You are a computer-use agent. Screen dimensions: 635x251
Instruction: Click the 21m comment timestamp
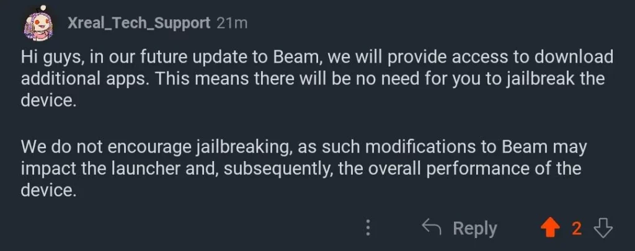click(x=232, y=23)
